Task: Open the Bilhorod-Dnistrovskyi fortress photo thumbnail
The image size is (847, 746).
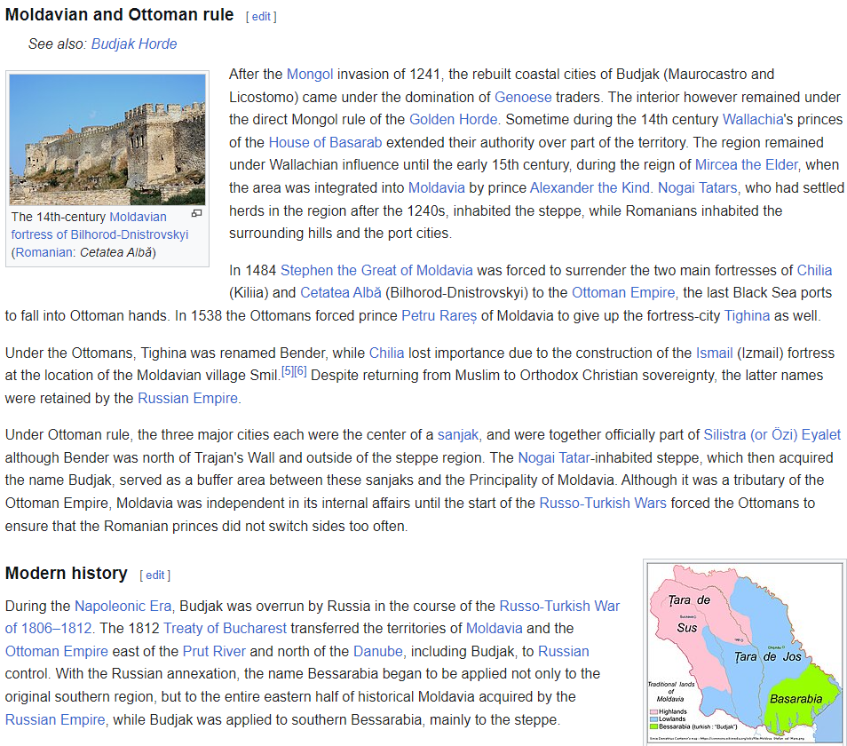Action: pyautogui.click(x=107, y=139)
